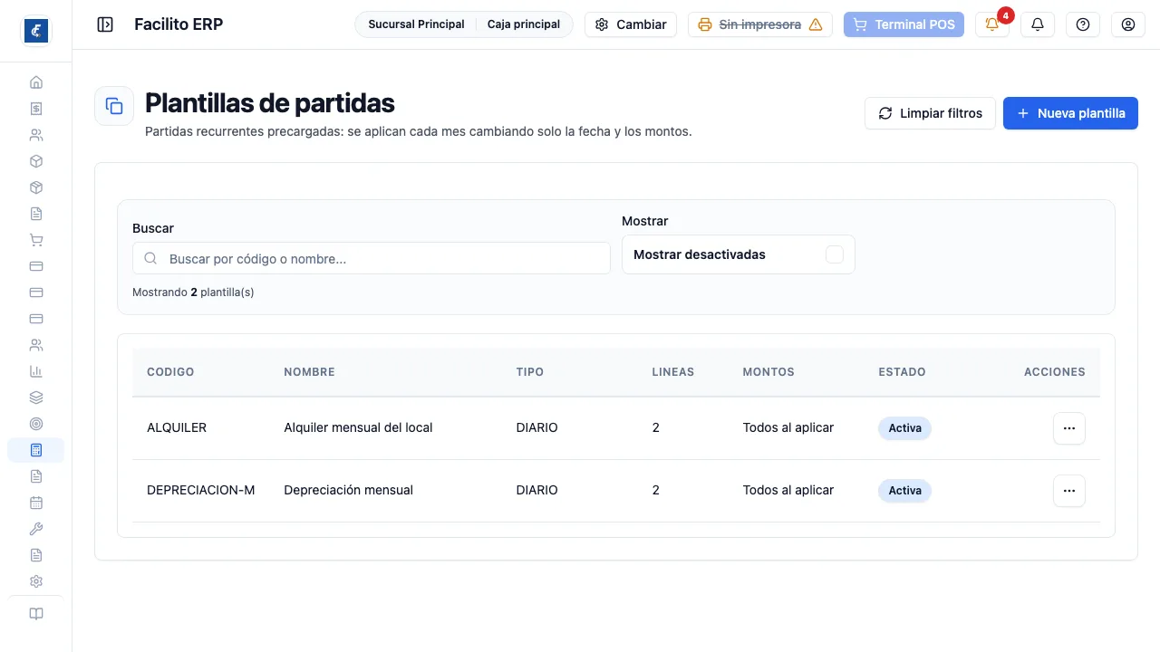Open settings gear at the sidebar bottom
The image size is (1160, 652).
36,581
